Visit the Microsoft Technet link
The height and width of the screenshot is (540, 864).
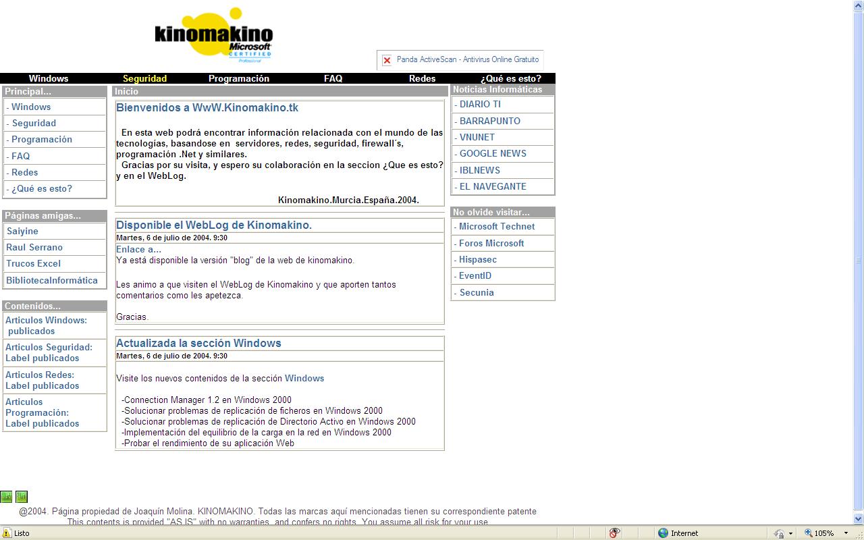[x=497, y=226]
